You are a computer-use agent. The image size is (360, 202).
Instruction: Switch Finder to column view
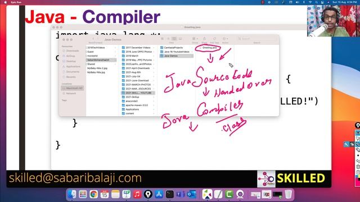(174, 39)
